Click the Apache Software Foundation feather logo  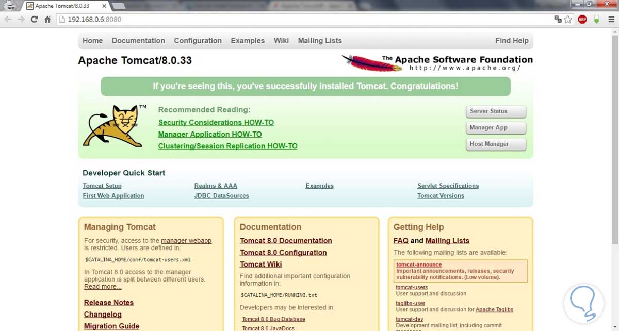click(x=437, y=63)
